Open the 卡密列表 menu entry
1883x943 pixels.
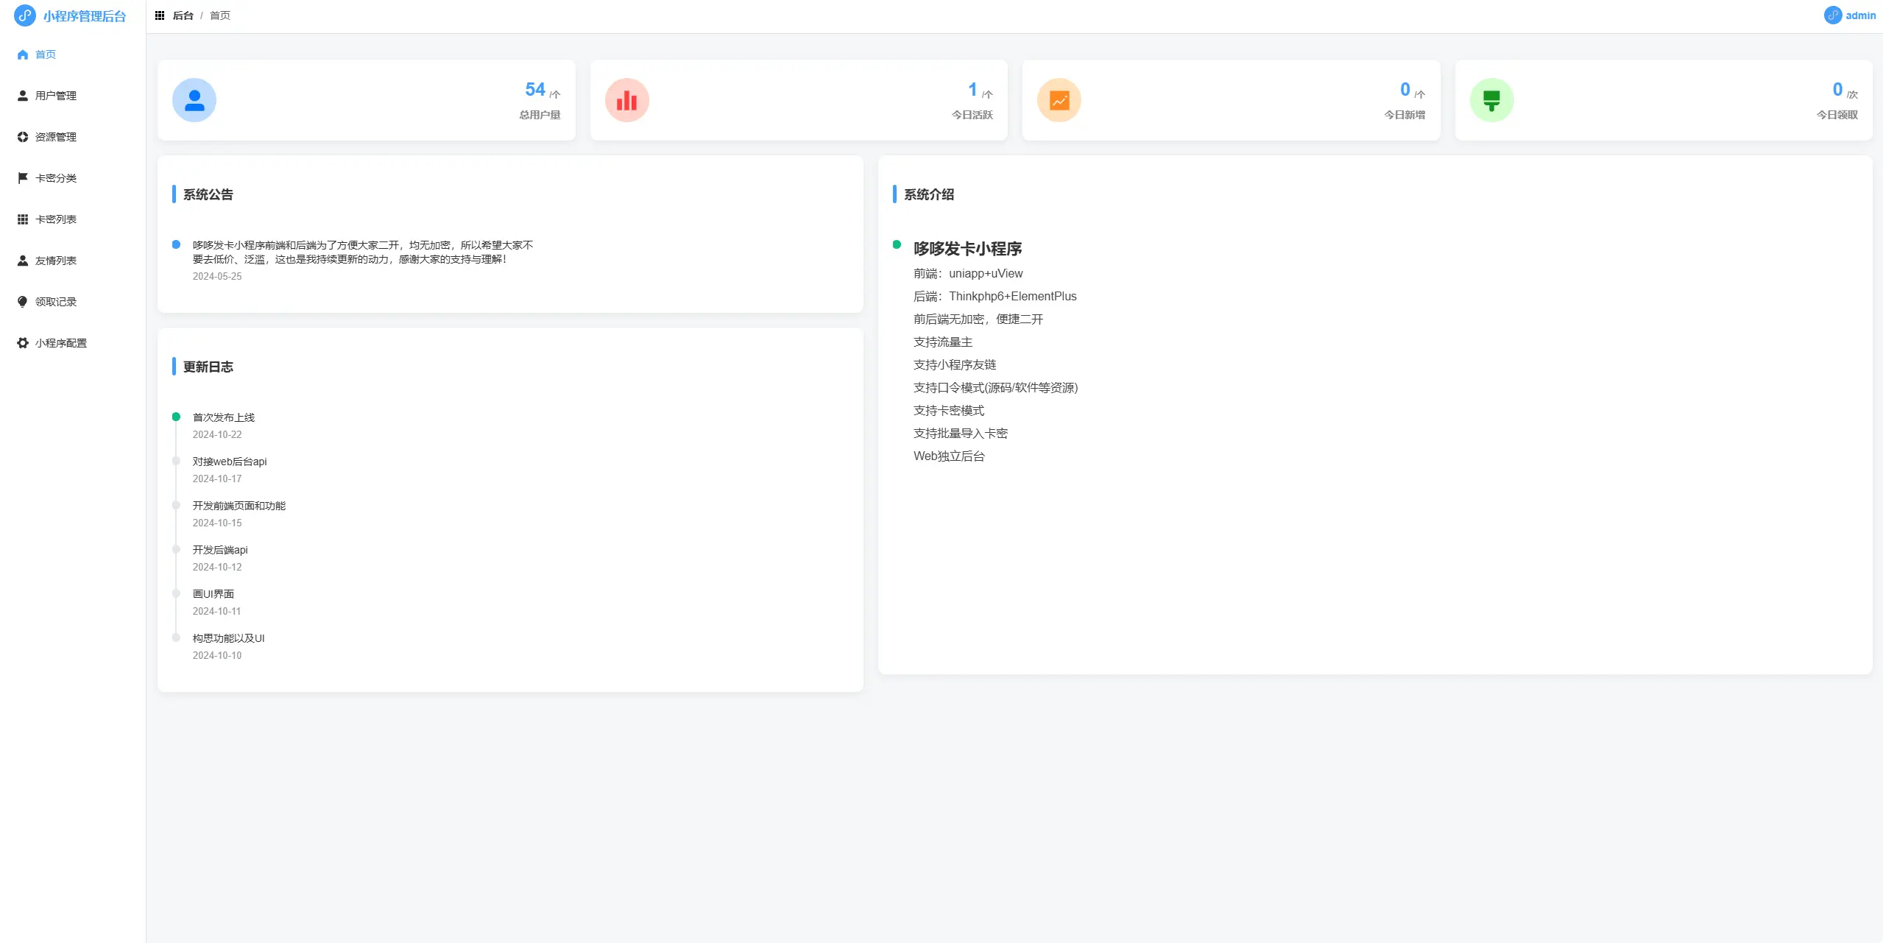(x=56, y=219)
